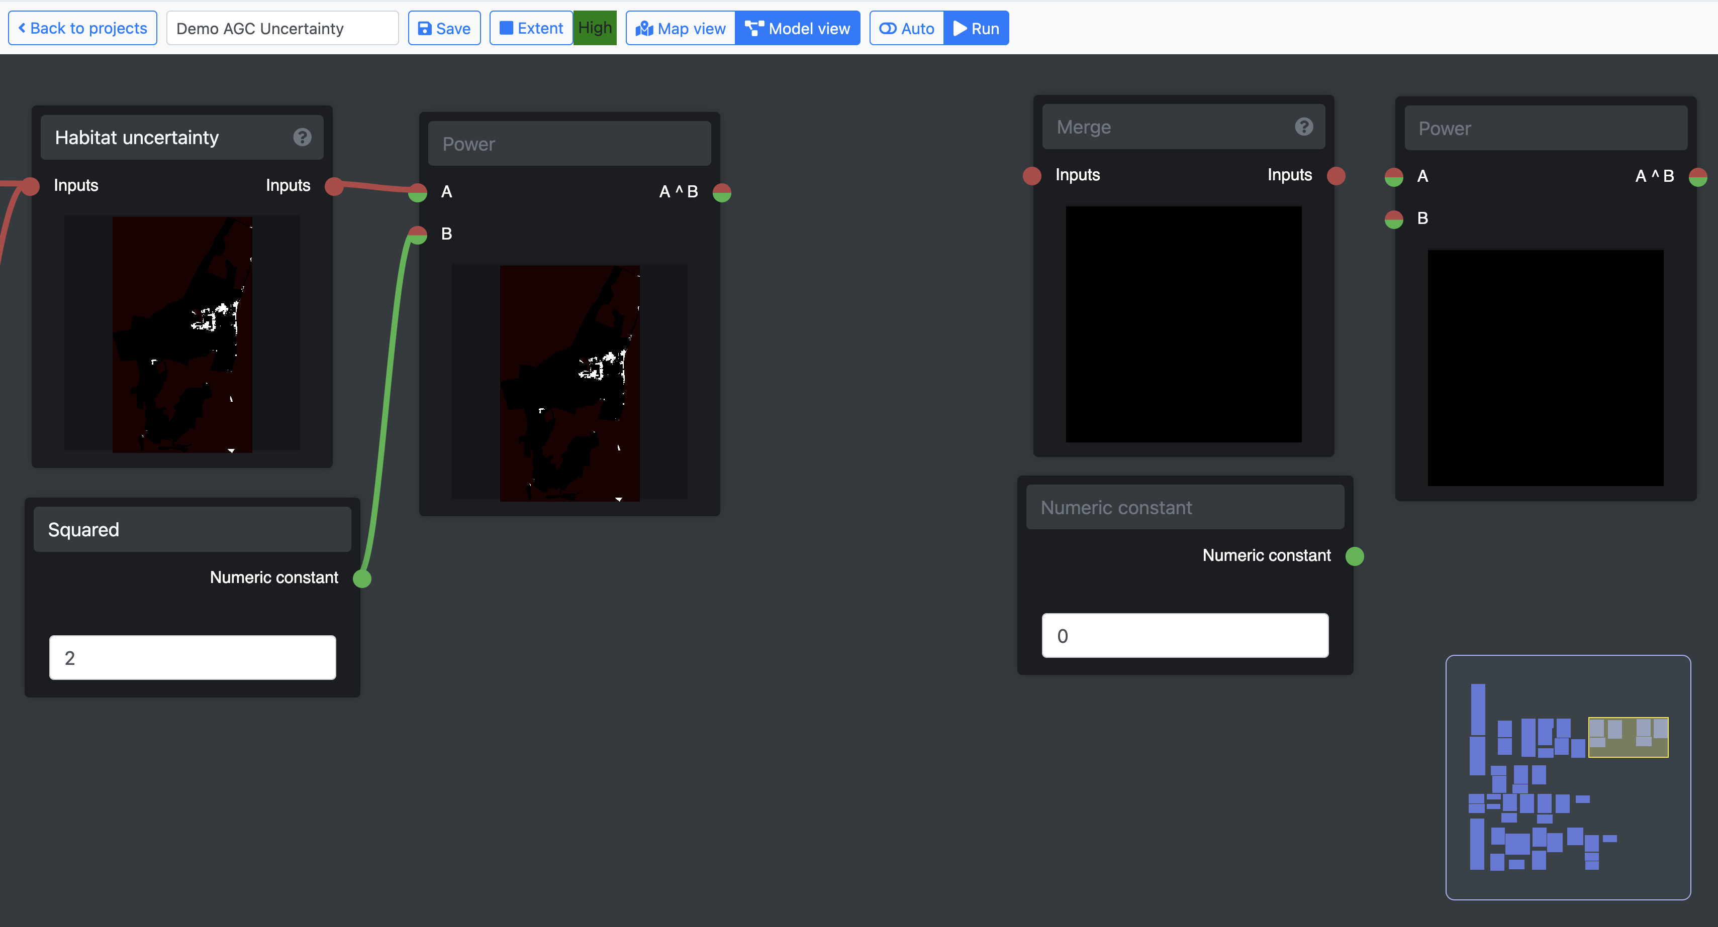The image size is (1718, 927).
Task: Switch to Model view
Action: tap(798, 29)
